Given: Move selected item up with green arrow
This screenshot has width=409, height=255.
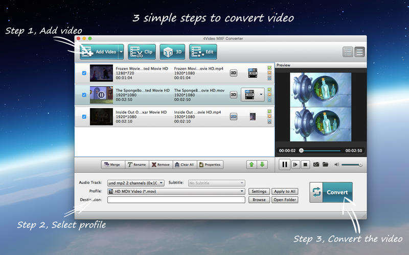Looking at the screenshot, I should [x=251, y=165].
